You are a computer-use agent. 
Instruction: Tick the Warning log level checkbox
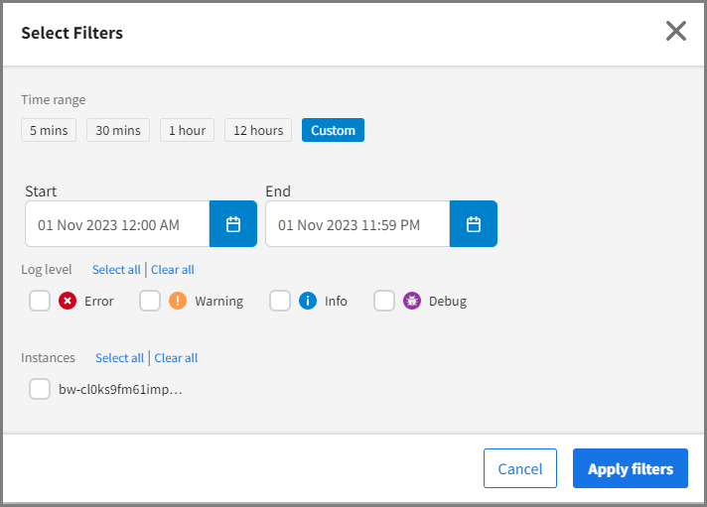tap(150, 301)
